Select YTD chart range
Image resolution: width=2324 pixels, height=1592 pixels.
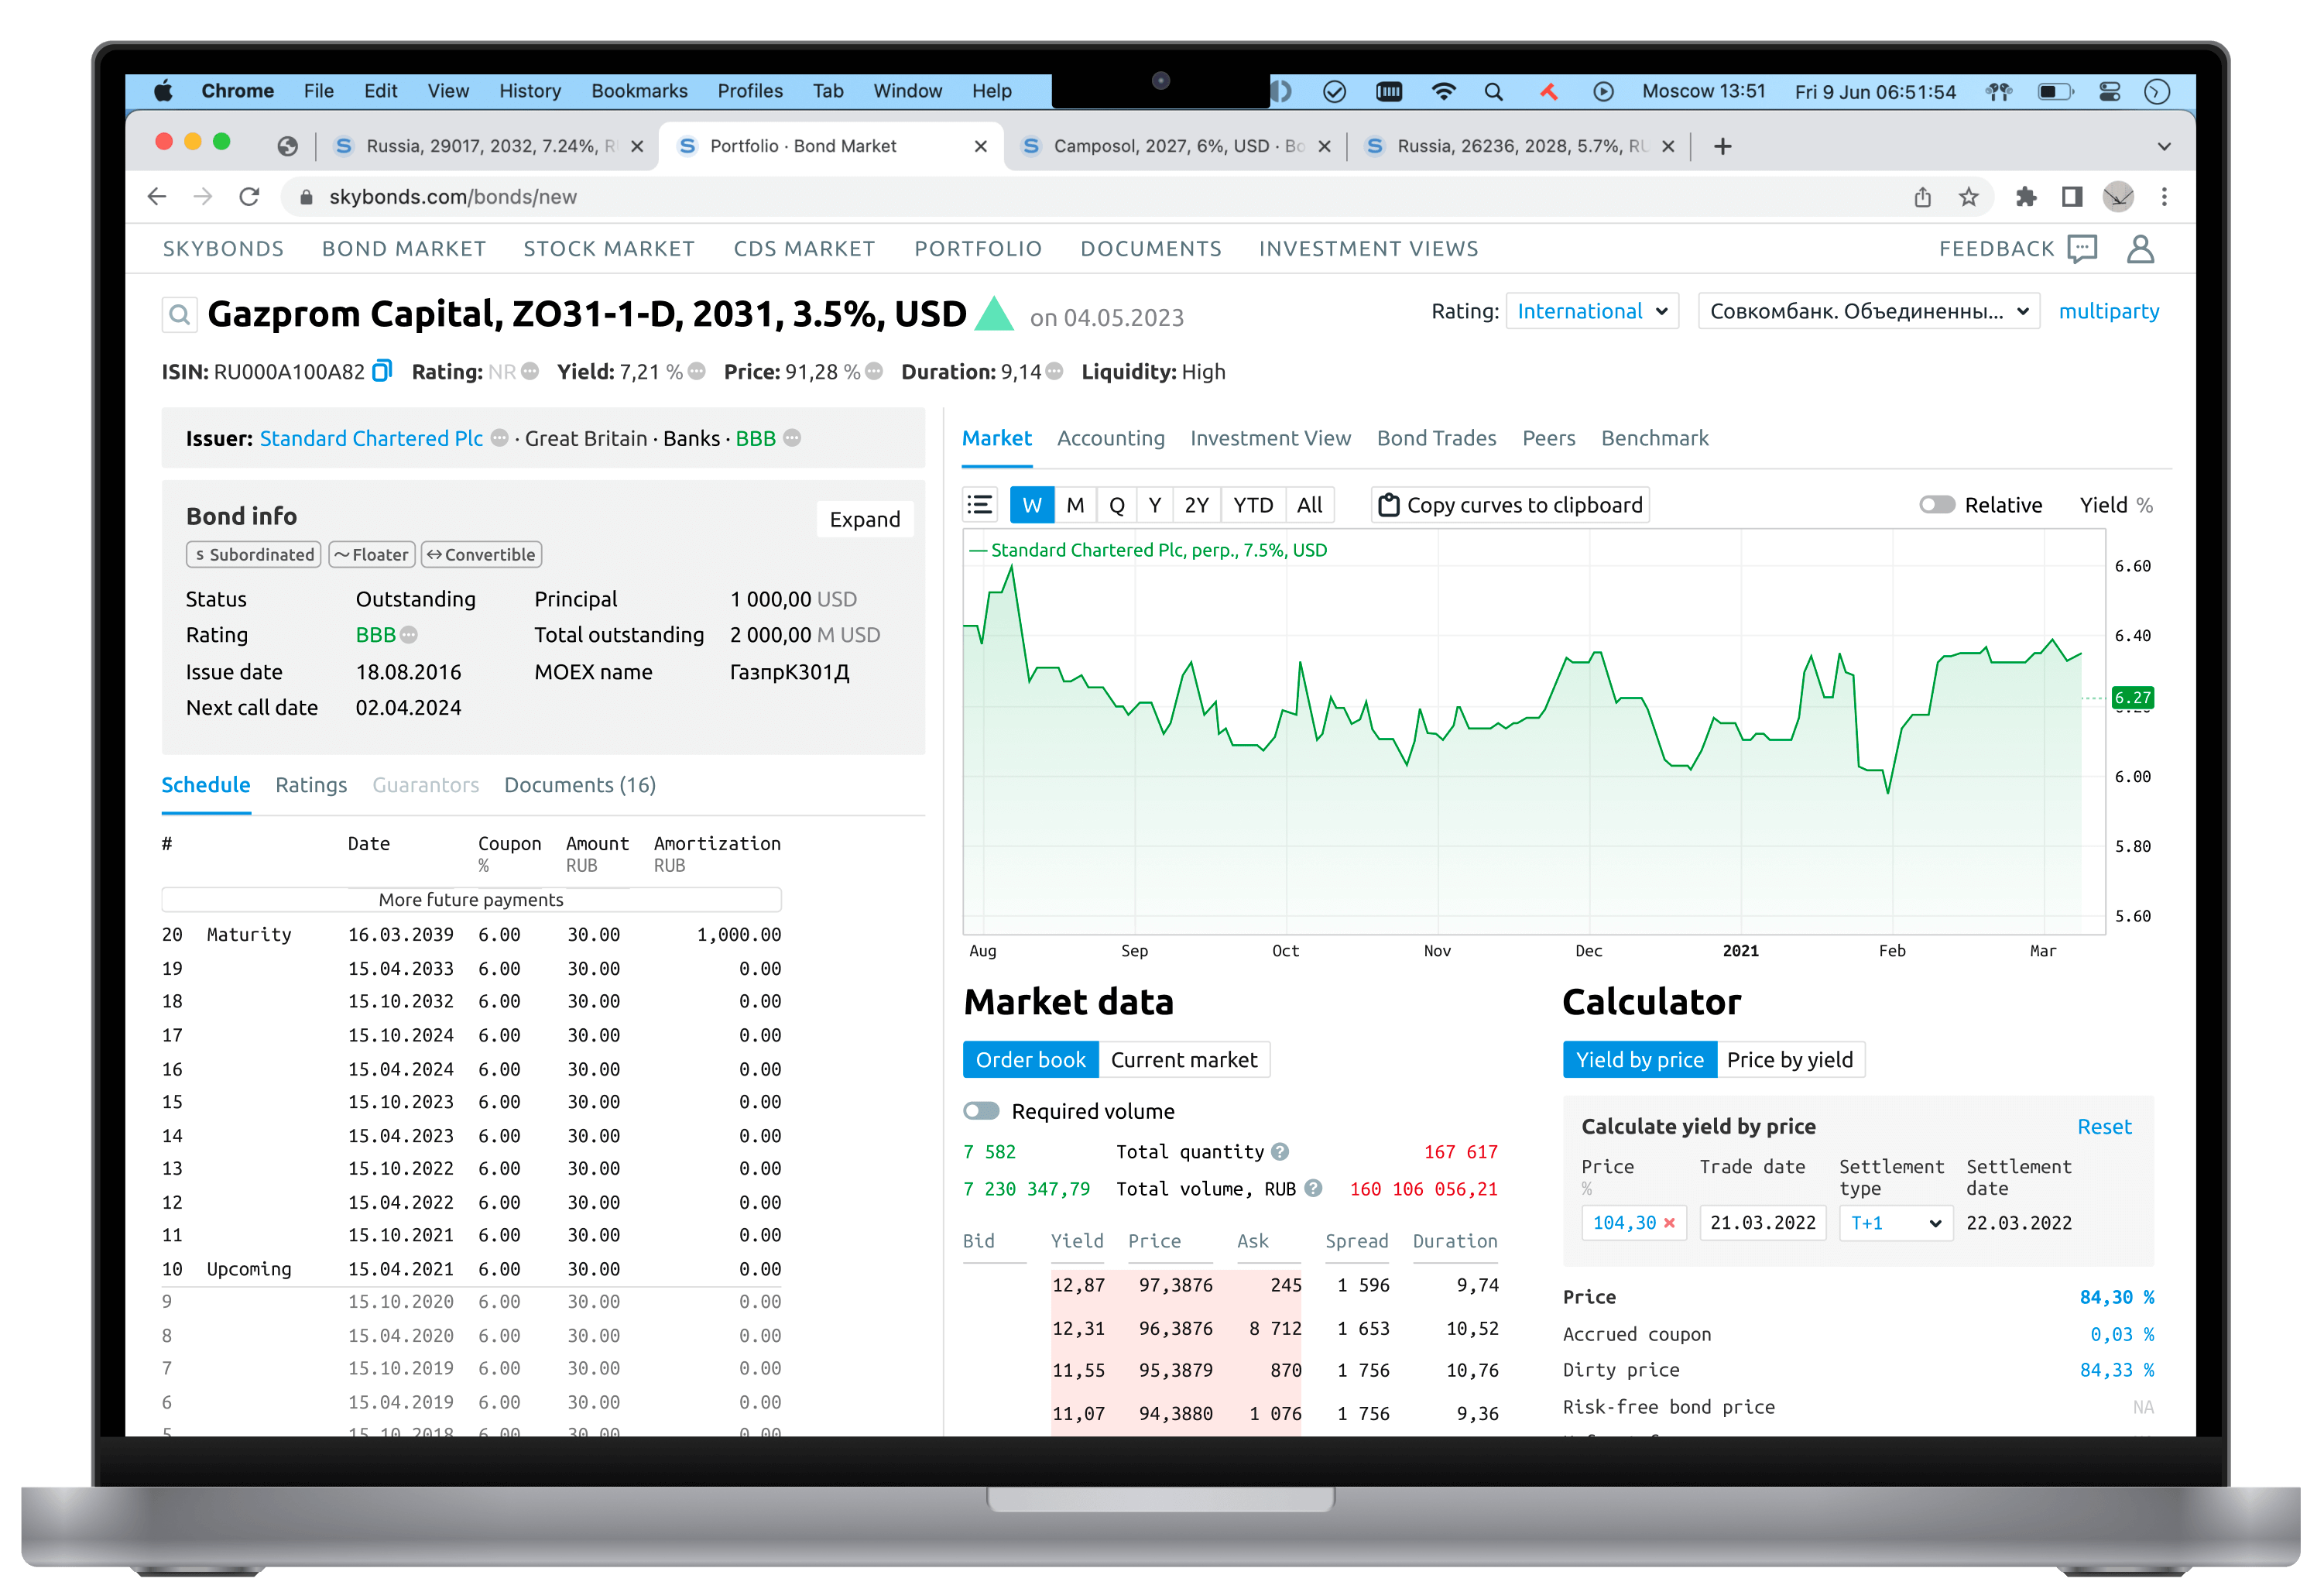coord(1252,505)
